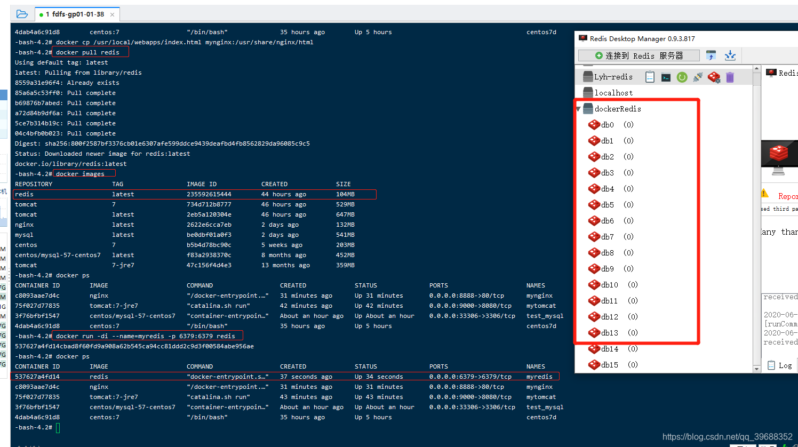798x447 pixels.
Task: Click the 0.0.0.0:6379->6379/tcp ports text
Action: (x=470, y=377)
